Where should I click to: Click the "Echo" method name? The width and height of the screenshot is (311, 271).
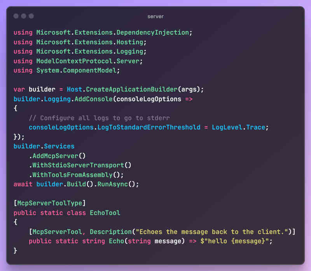[x=116, y=241]
